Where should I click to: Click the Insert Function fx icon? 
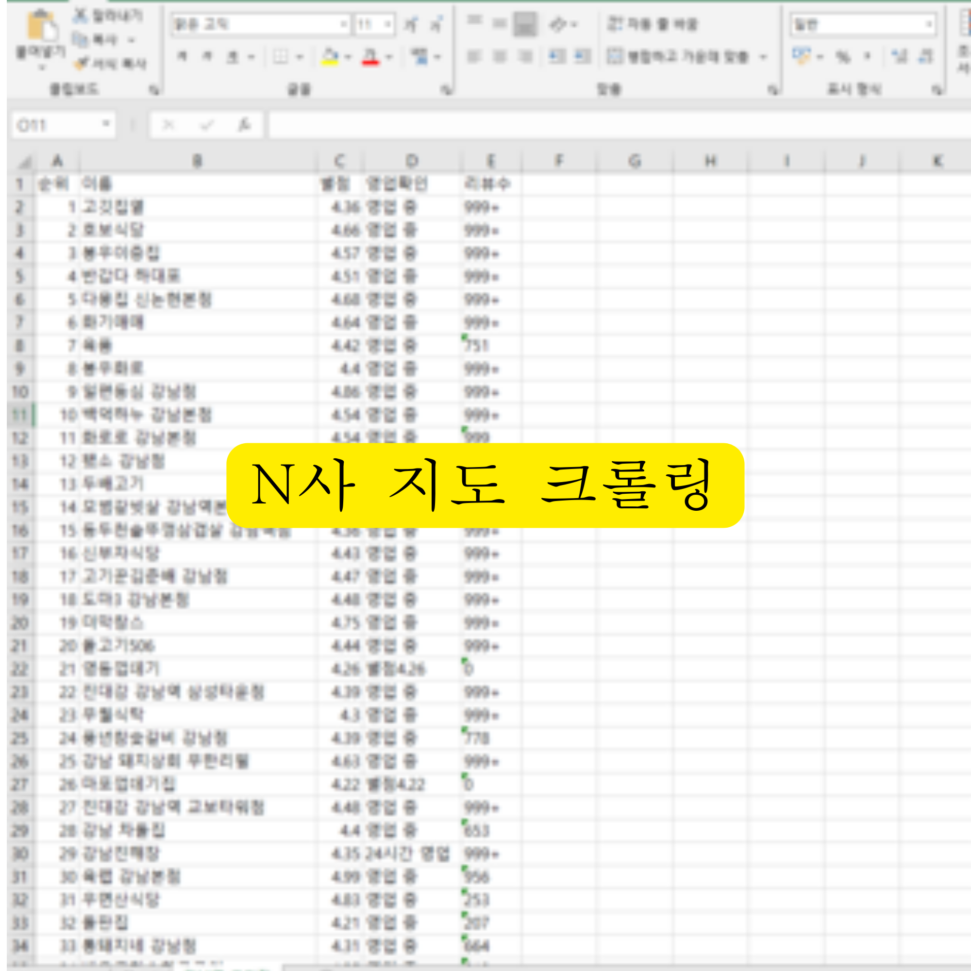pos(244,125)
